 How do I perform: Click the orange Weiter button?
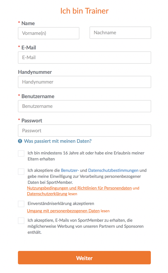85,258
